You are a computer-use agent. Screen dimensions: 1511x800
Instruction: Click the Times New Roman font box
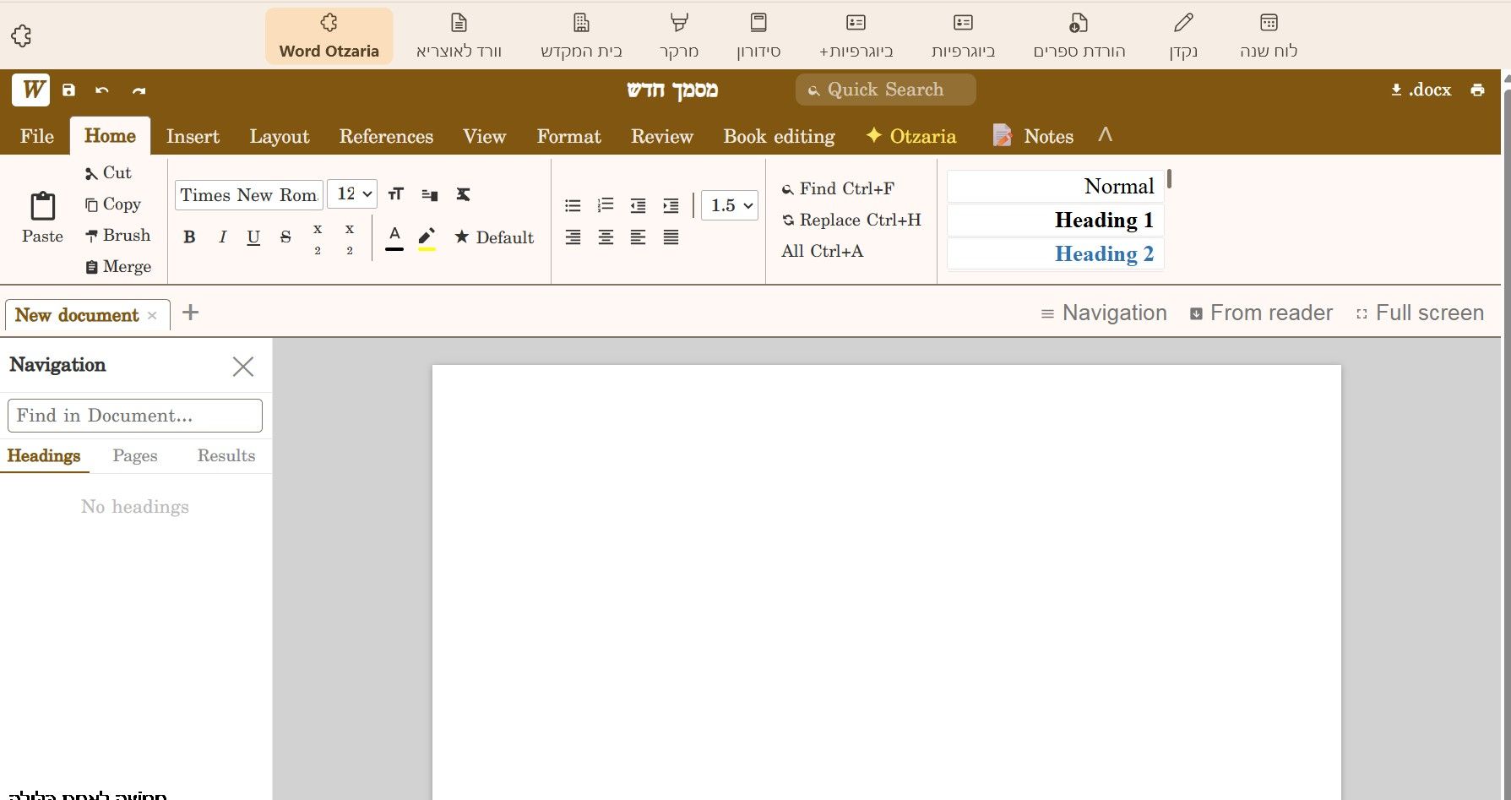click(249, 194)
